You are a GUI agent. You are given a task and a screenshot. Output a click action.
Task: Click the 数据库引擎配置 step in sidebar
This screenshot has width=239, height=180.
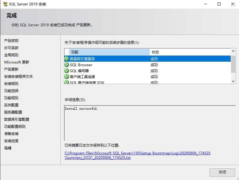17,120
